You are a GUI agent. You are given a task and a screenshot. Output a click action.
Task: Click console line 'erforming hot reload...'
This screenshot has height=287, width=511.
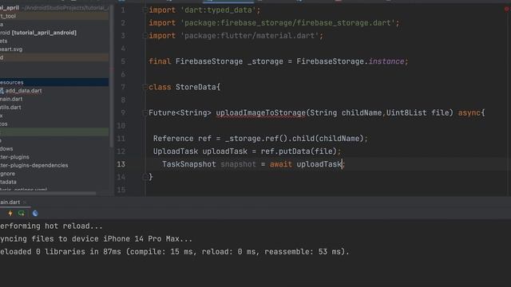[x=51, y=226]
